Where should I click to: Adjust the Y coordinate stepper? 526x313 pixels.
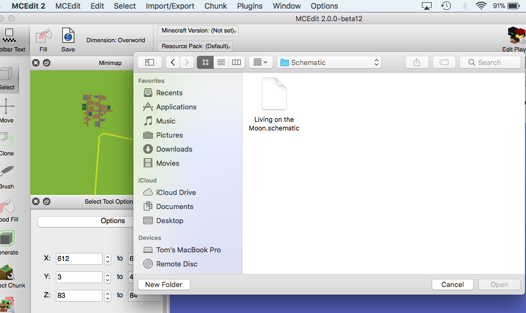(107, 277)
